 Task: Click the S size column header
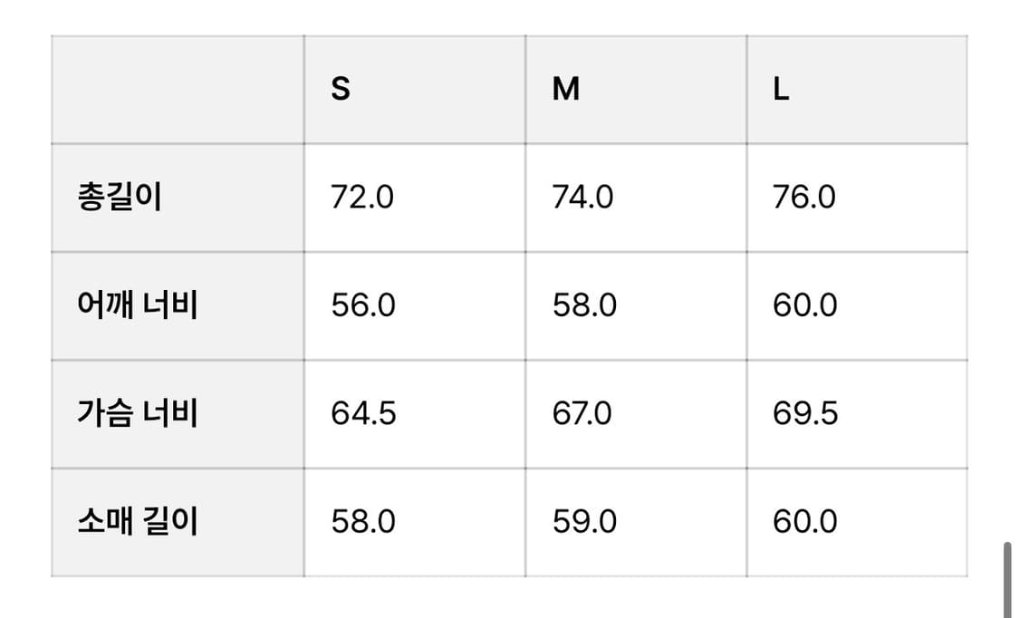click(x=341, y=89)
